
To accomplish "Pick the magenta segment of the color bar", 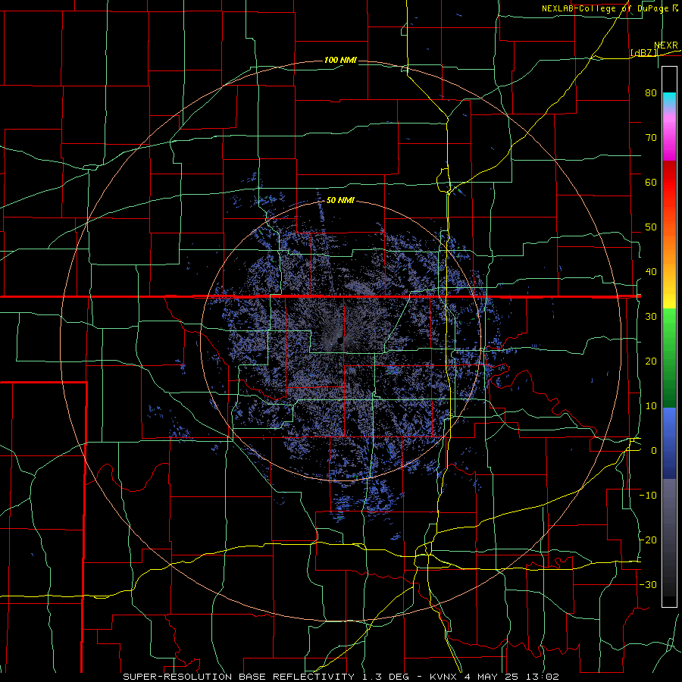I will pos(669,137).
